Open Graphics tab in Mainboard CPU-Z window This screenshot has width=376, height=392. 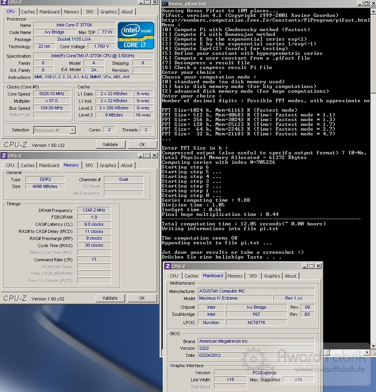point(272,276)
